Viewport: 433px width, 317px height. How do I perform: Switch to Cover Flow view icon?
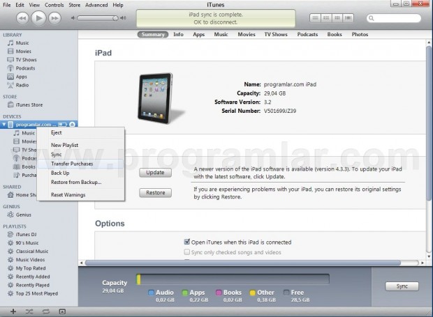pos(348,18)
